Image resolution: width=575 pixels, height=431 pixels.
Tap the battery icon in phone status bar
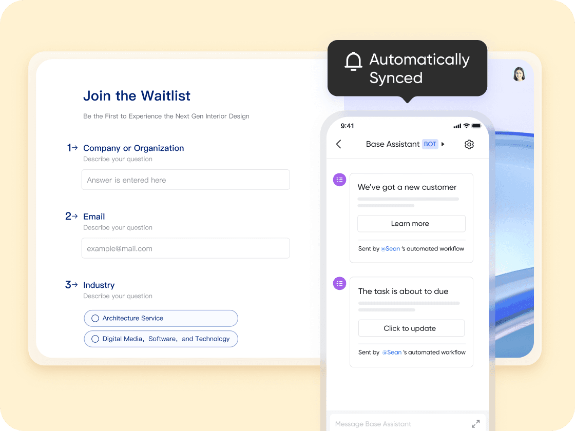[476, 126]
